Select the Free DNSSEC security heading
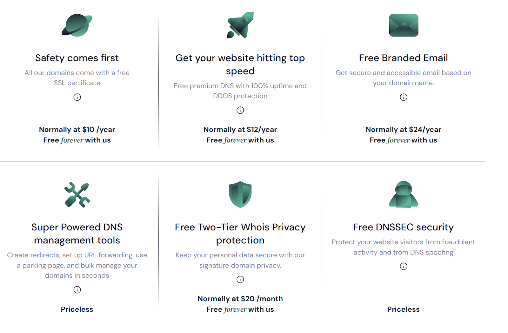Viewport: 508px width, 333px height. click(404, 227)
